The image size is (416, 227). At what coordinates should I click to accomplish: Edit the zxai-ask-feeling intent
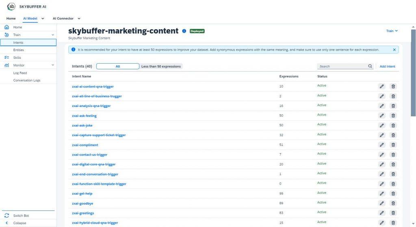382,116
